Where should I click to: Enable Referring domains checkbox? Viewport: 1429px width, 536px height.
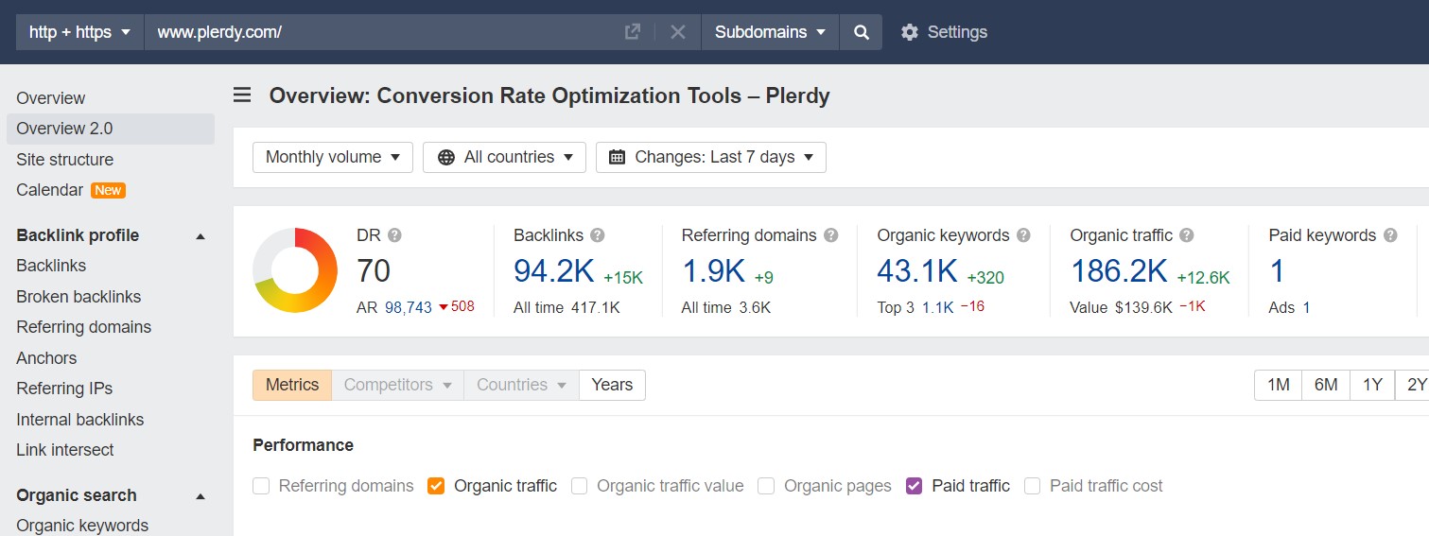coord(261,486)
